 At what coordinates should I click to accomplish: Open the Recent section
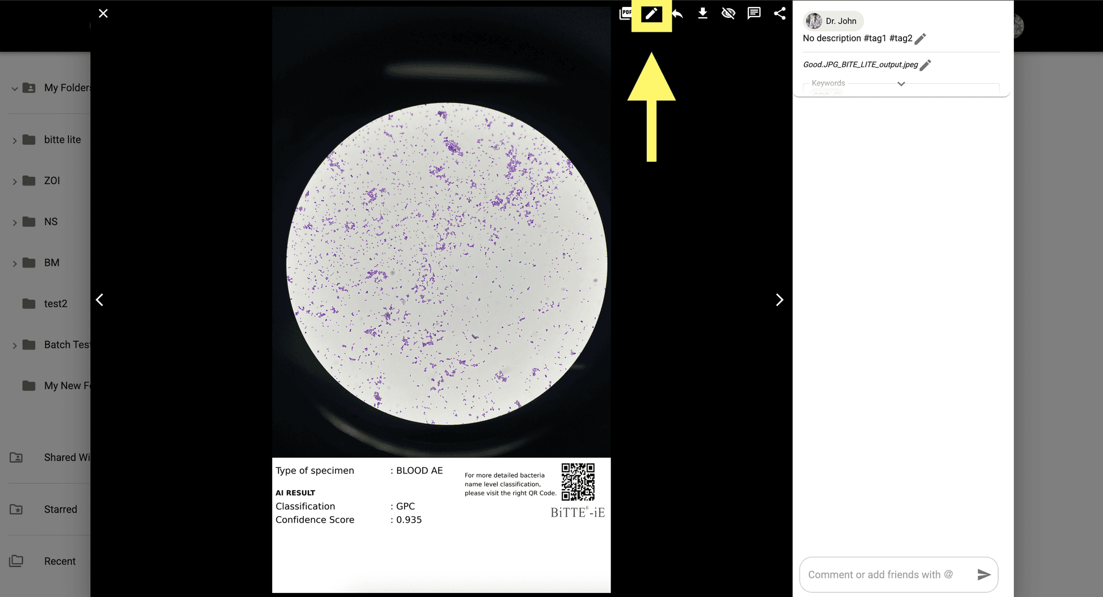pos(60,561)
